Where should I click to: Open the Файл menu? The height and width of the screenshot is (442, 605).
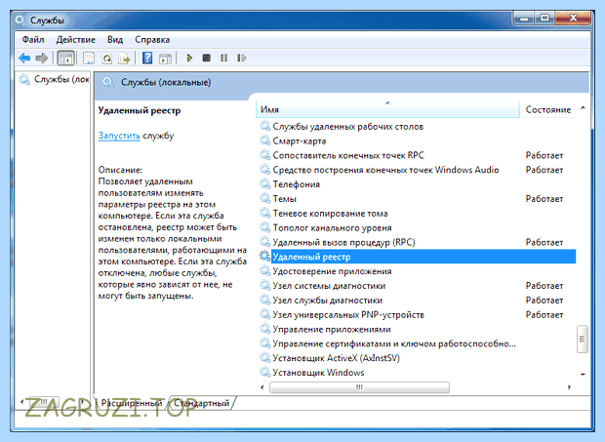point(33,40)
